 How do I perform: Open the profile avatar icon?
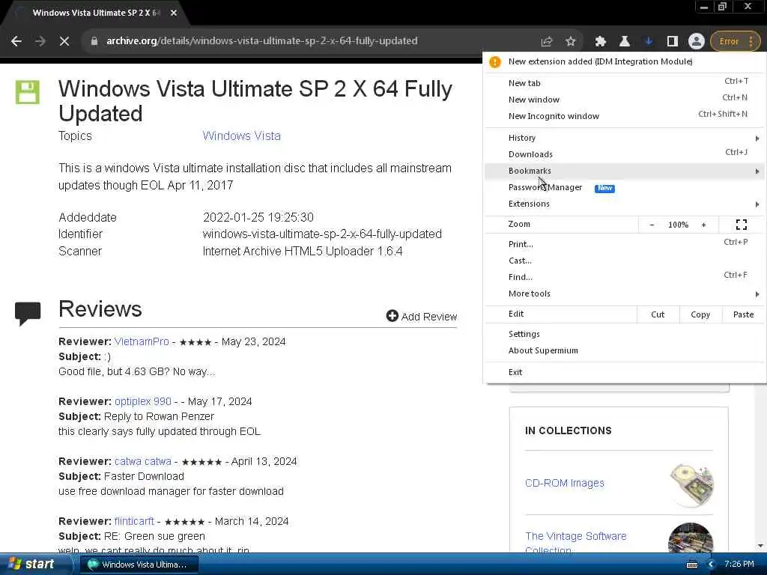click(x=696, y=42)
